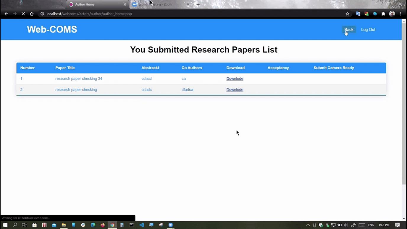The height and width of the screenshot is (229, 407).
Task: Open the taskbar volume control
Action: click(x=346, y=225)
